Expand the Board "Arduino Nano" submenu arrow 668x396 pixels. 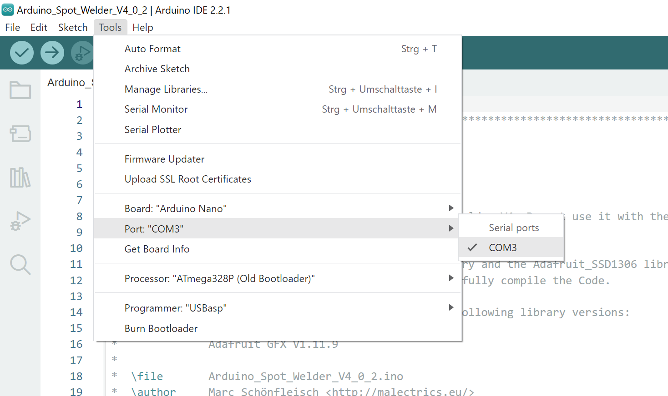pos(451,208)
